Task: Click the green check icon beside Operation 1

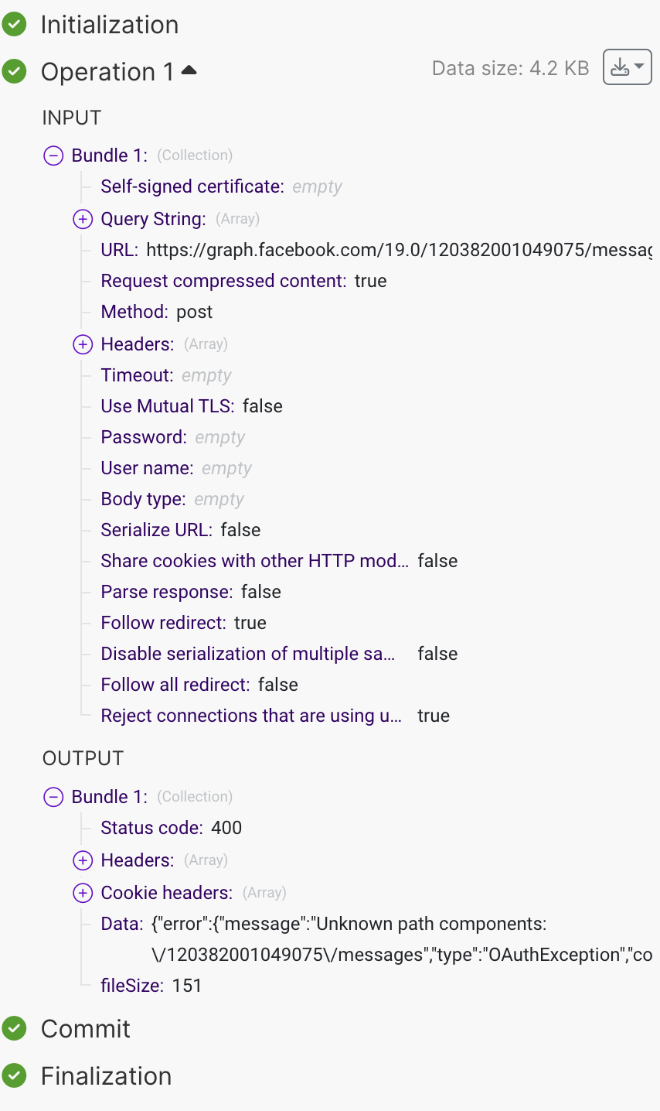Action: click(x=15, y=72)
